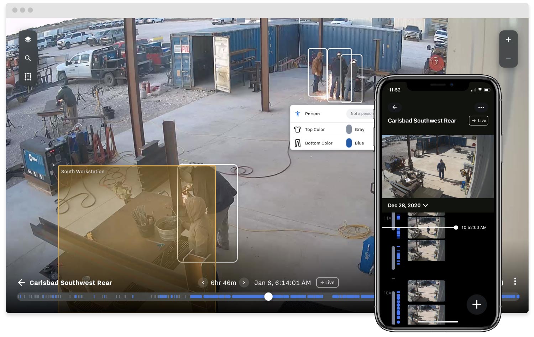Click the 6hr 46m duration text
The width and height of the screenshot is (534, 337).
tap(224, 283)
